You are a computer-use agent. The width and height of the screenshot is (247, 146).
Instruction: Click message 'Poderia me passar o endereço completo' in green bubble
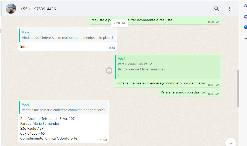[x=161, y=83]
